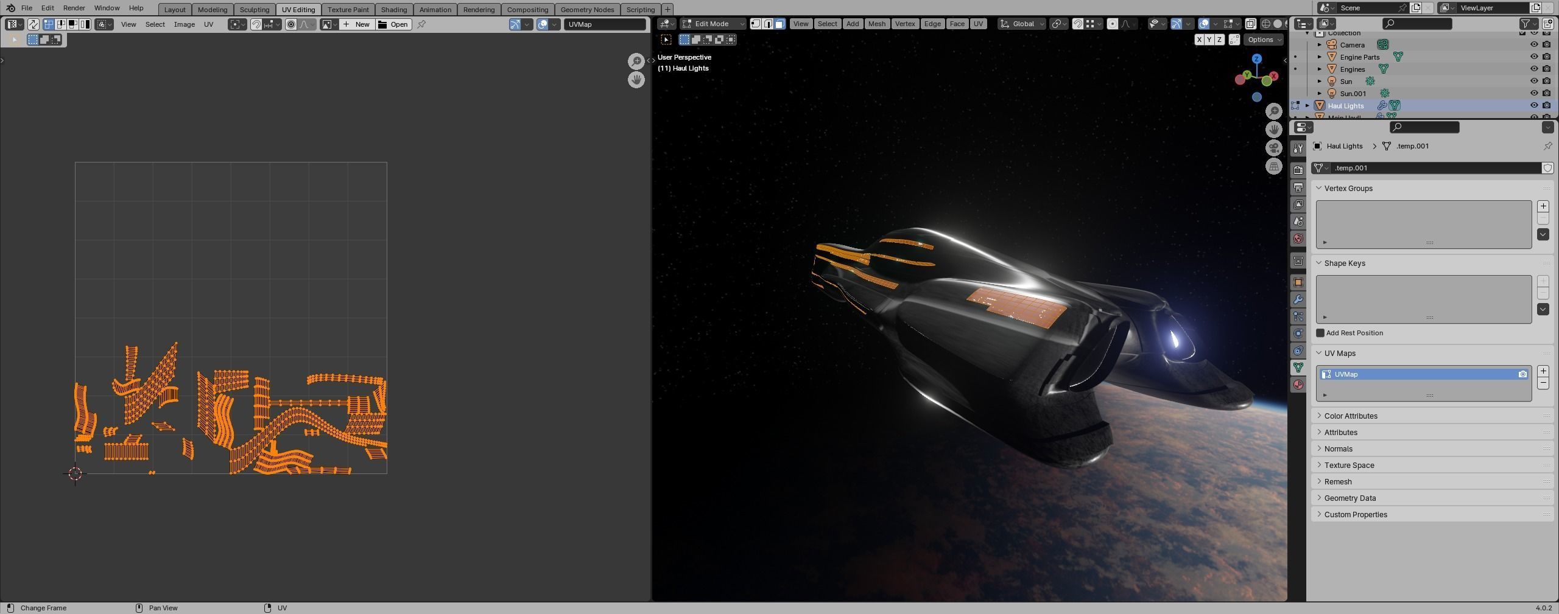Open the Render properties tab
The width and height of the screenshot is (1559, 614).
[1298, 170]
